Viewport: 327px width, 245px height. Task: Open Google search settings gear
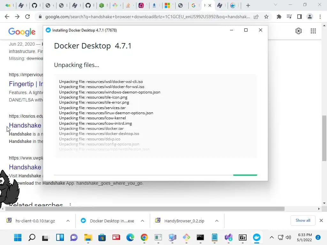pyautogui.click(x=299, y=31)
